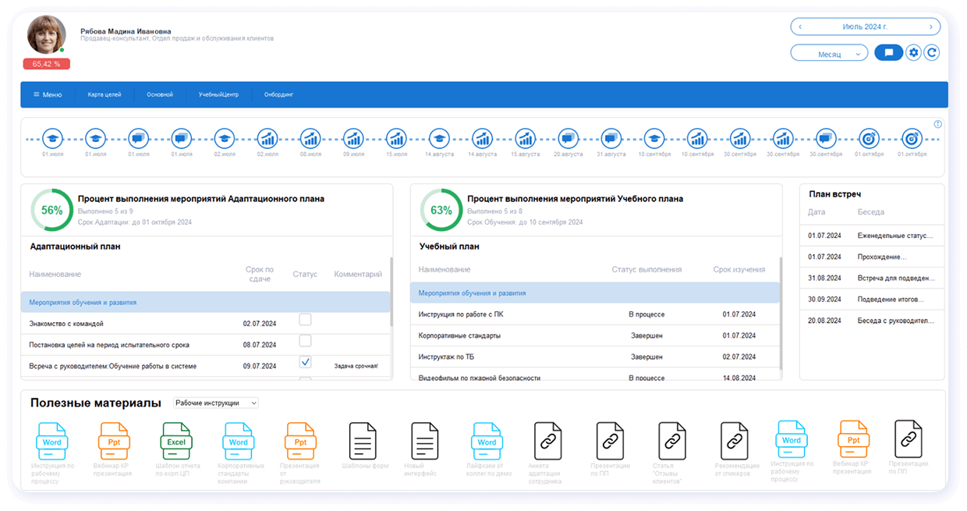Click the next month arrow on 'Июль 2024 г.'
The width and height of the screenshot is (967, 511).
pos(930,26)
